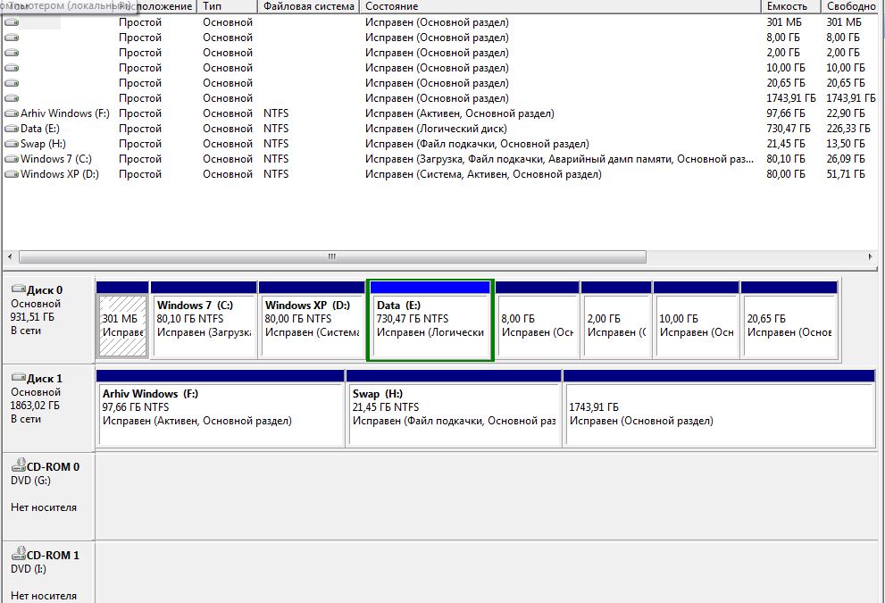Click the DVD (I:) label under CD-ROM 1
The image size is (885, 603).
pyautogui.click(x=29, y=568)
